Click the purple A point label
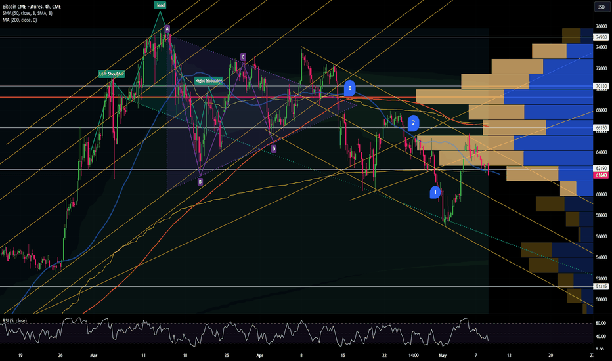 pos(167,28)
